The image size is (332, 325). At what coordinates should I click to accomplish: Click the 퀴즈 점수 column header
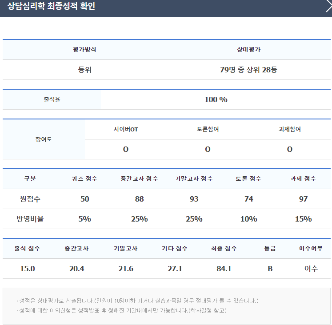84,178
